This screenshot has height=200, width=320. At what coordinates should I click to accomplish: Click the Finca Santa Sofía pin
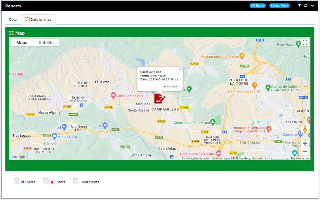113,95
